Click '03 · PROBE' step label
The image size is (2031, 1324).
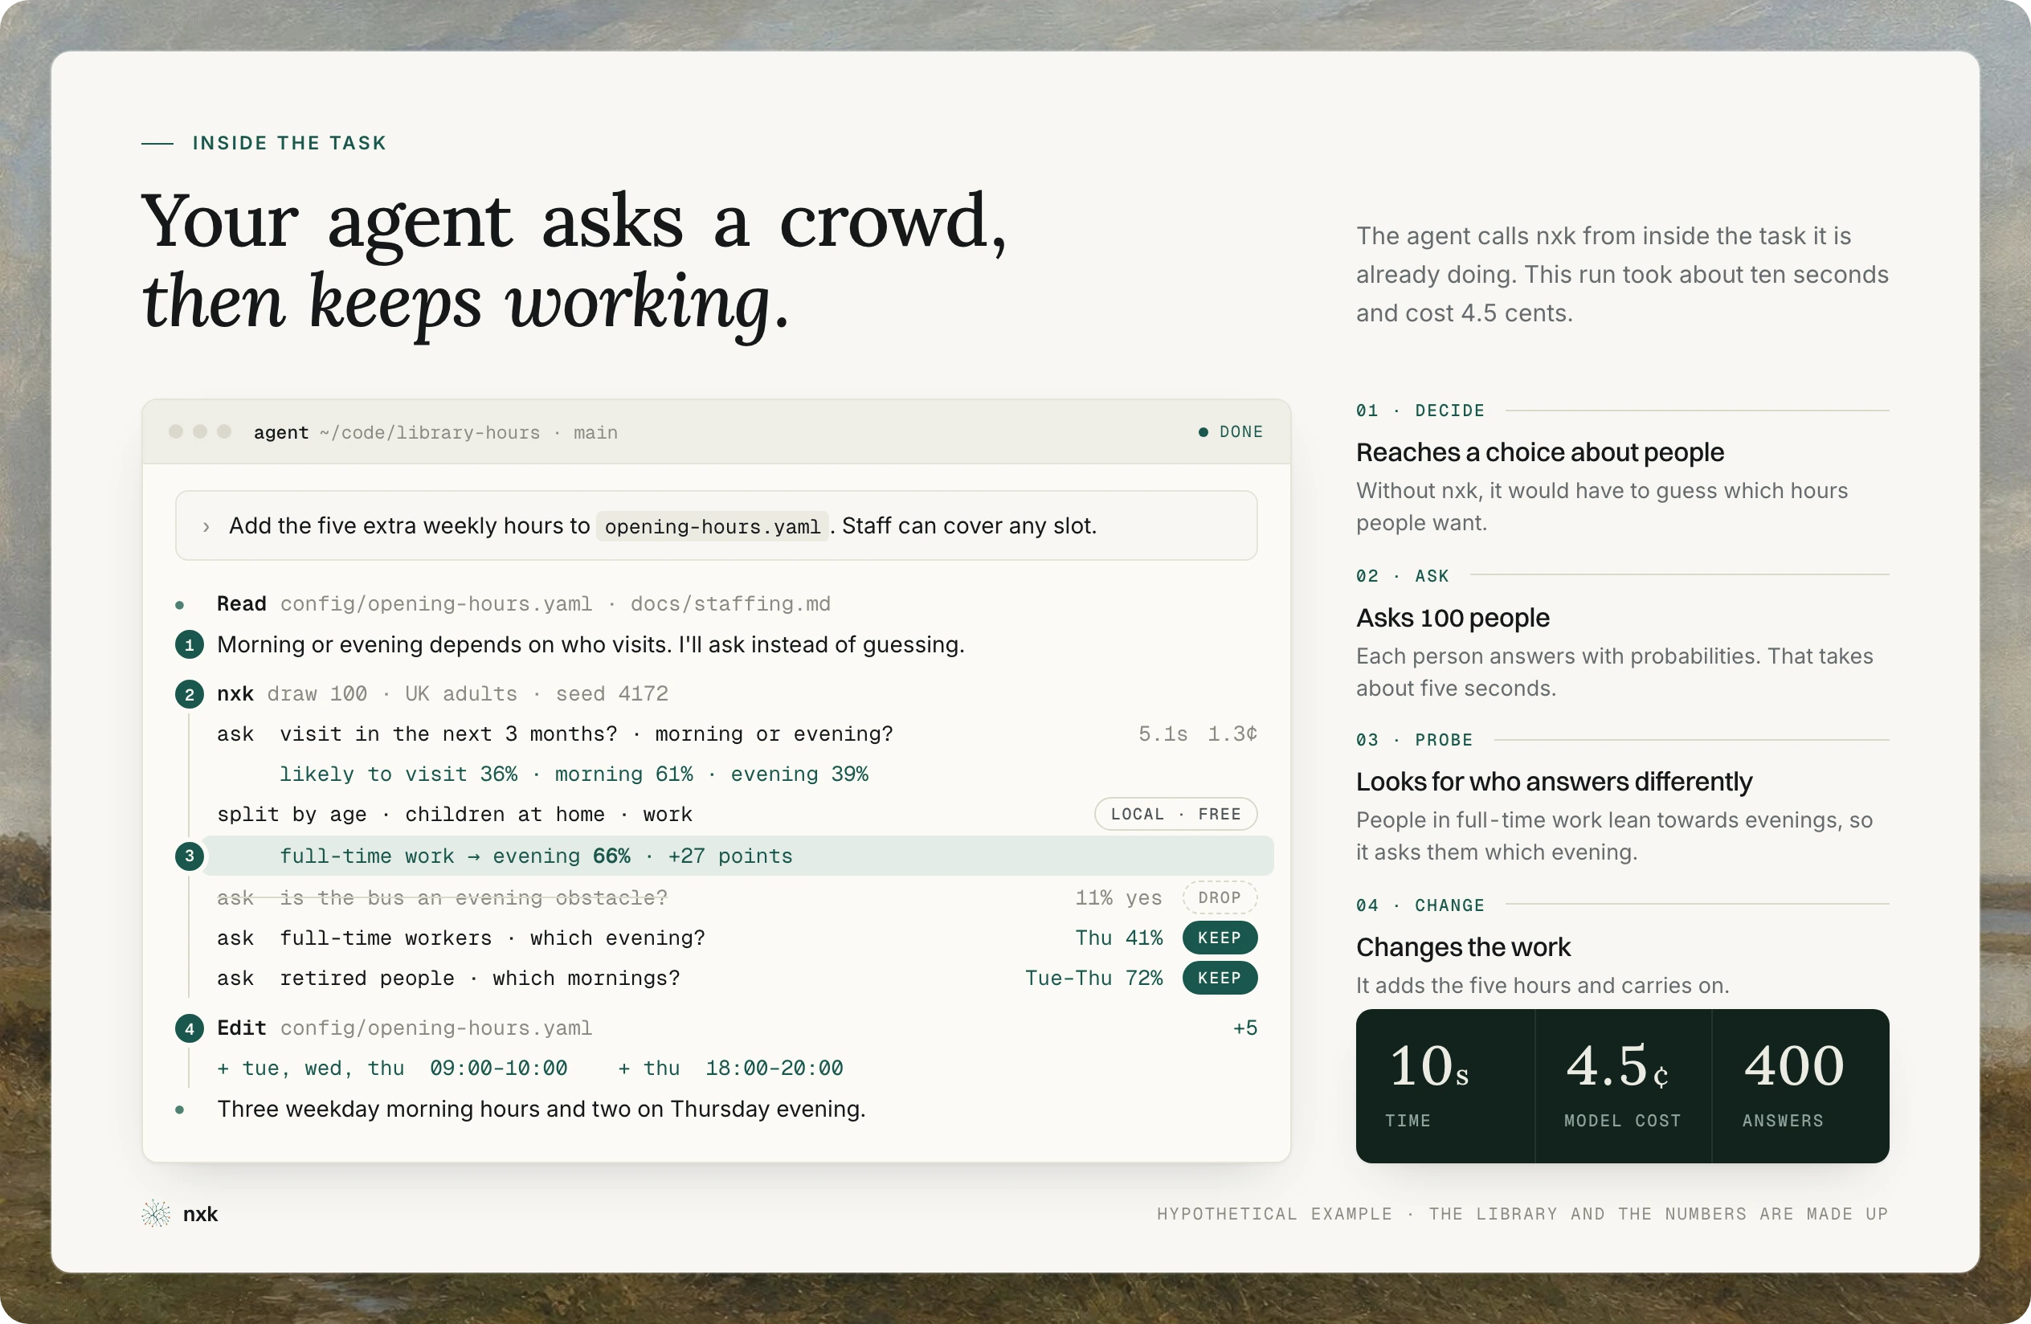point(1414,740)
